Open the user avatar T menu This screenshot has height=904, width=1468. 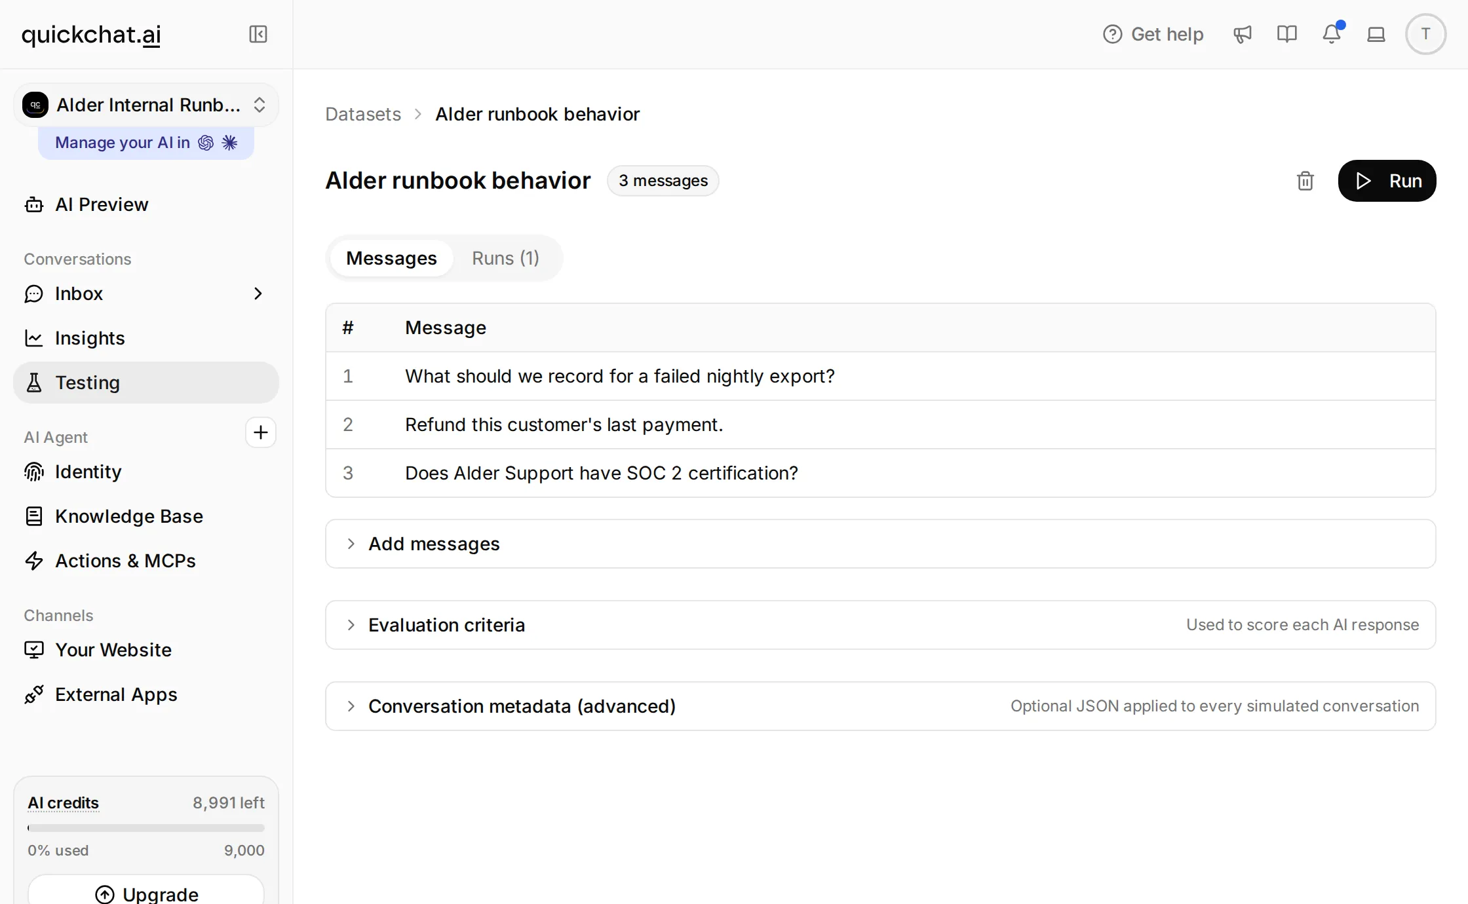[1425, 34]
